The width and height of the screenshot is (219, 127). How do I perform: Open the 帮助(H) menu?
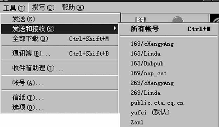point(73,8)
